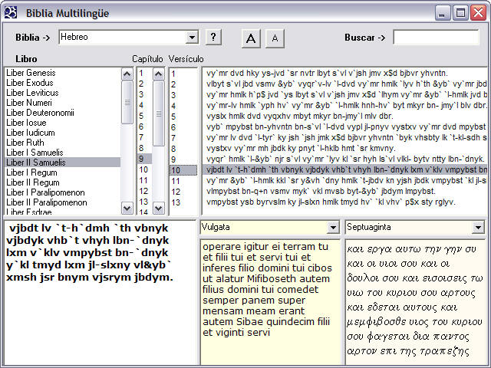Click the Septuaginta Greek text panel
Screen dimensions: 491x368
coord(415,302)
